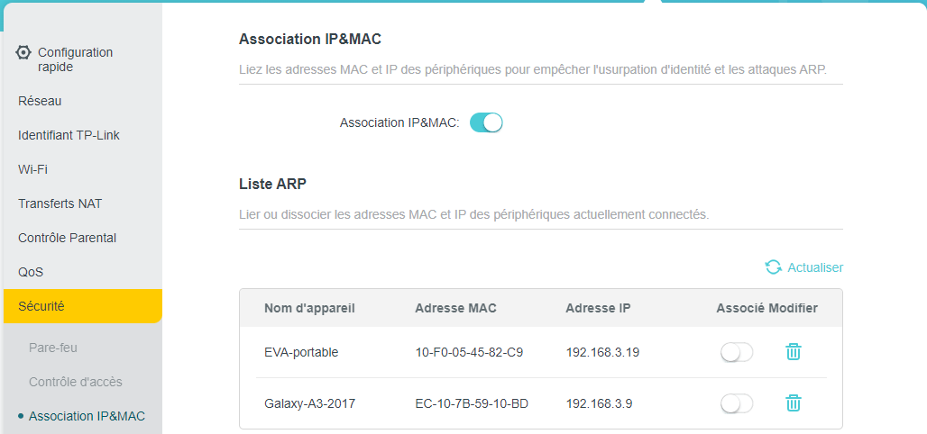Go to Wi-Fi settings

pos(32,169)
